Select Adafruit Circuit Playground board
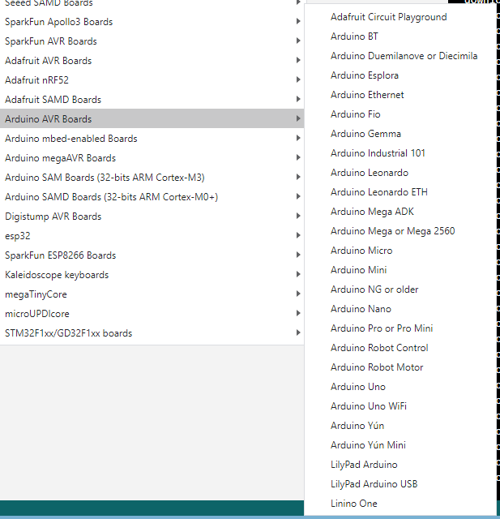Viewport: 500px width, 519px height. [x=400, y=17]
